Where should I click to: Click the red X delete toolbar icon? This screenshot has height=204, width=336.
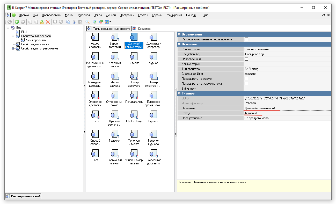click(48, 22)
